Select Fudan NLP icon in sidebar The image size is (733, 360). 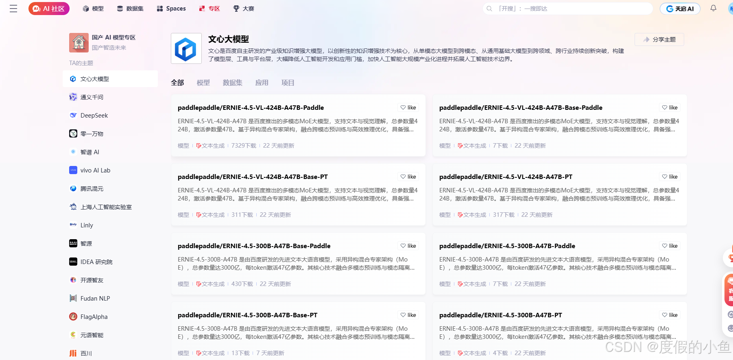pos(73,298)
